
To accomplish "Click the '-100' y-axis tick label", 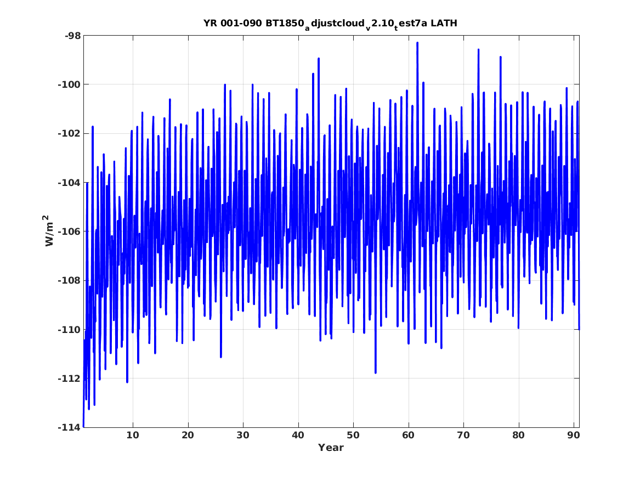I will coord(69,85).
